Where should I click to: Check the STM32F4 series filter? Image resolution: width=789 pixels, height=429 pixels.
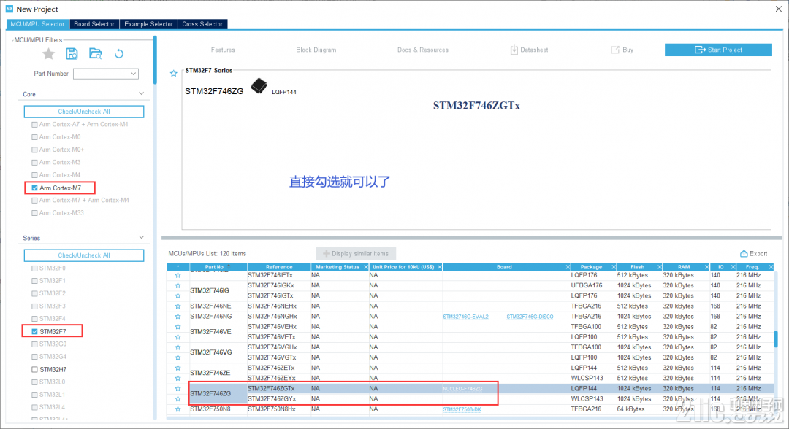[x=35, y=319]
